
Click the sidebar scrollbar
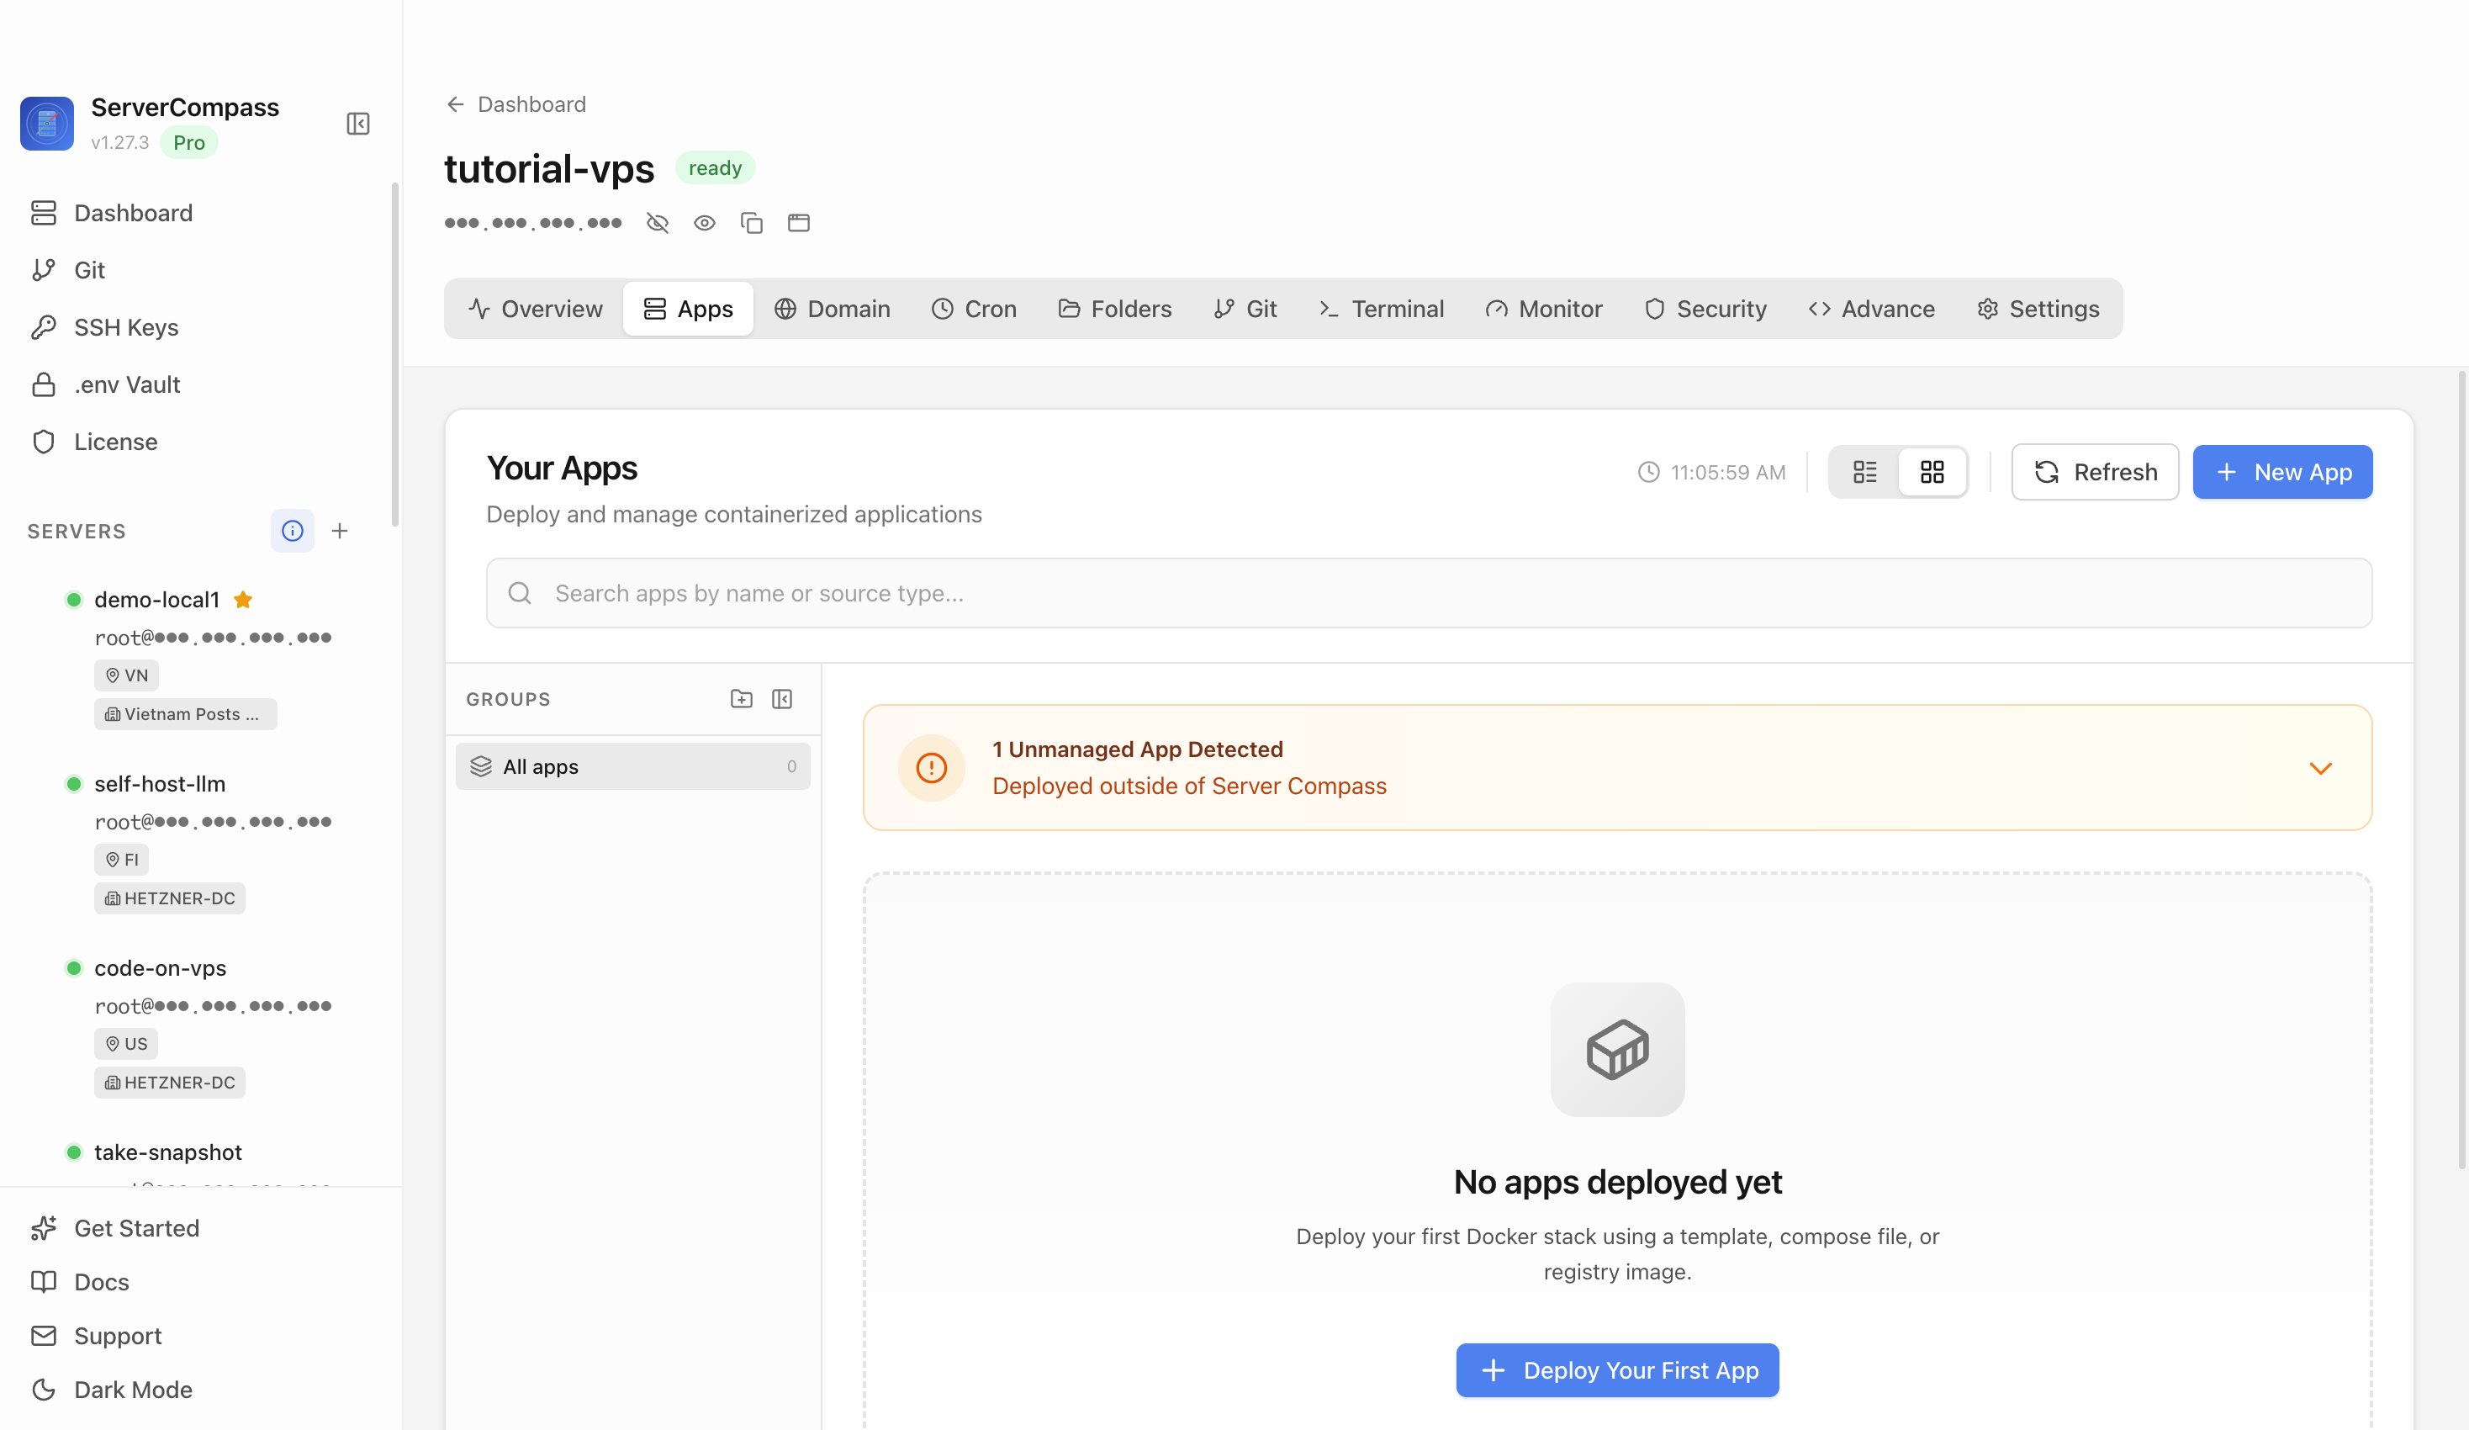click(x=395, y=355)
